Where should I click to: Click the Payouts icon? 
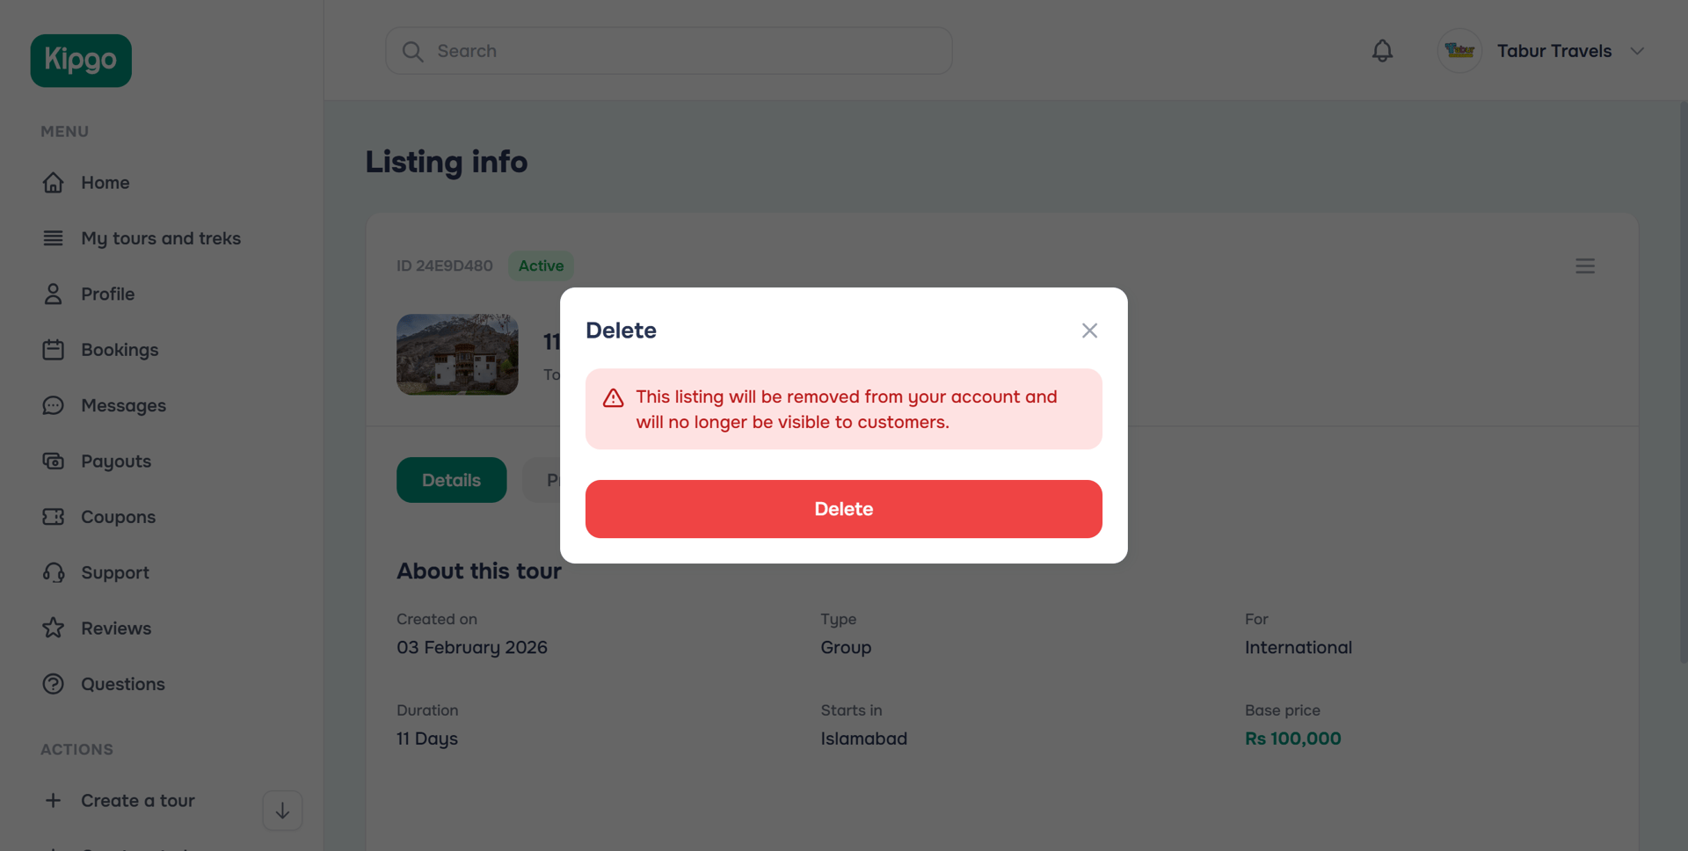pyautogui.click(x=54, y=461)
